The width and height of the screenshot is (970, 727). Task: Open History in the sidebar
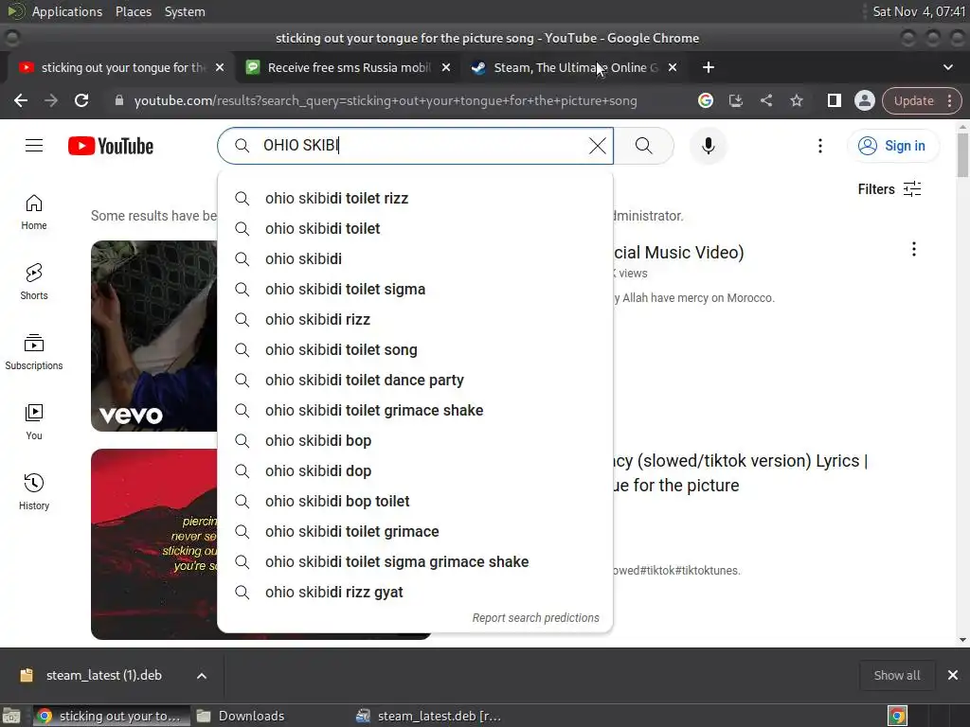click(34, 491)
